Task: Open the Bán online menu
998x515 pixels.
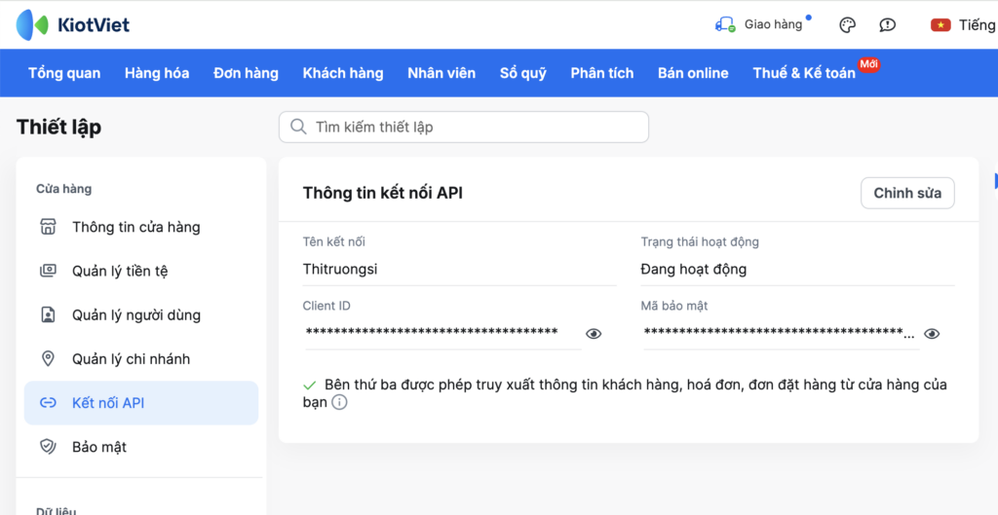Action: [x=693, y=73]
